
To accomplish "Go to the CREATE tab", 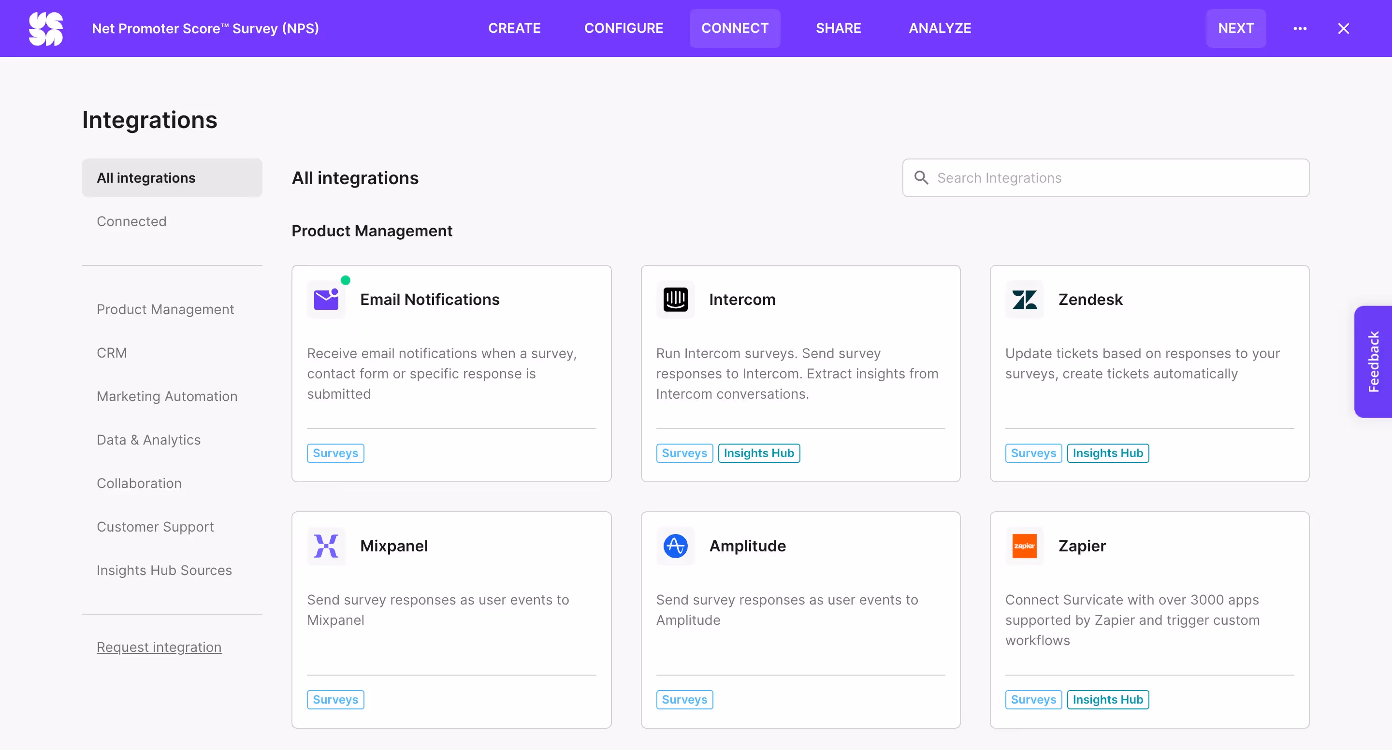I will click(x=514, y=29).
